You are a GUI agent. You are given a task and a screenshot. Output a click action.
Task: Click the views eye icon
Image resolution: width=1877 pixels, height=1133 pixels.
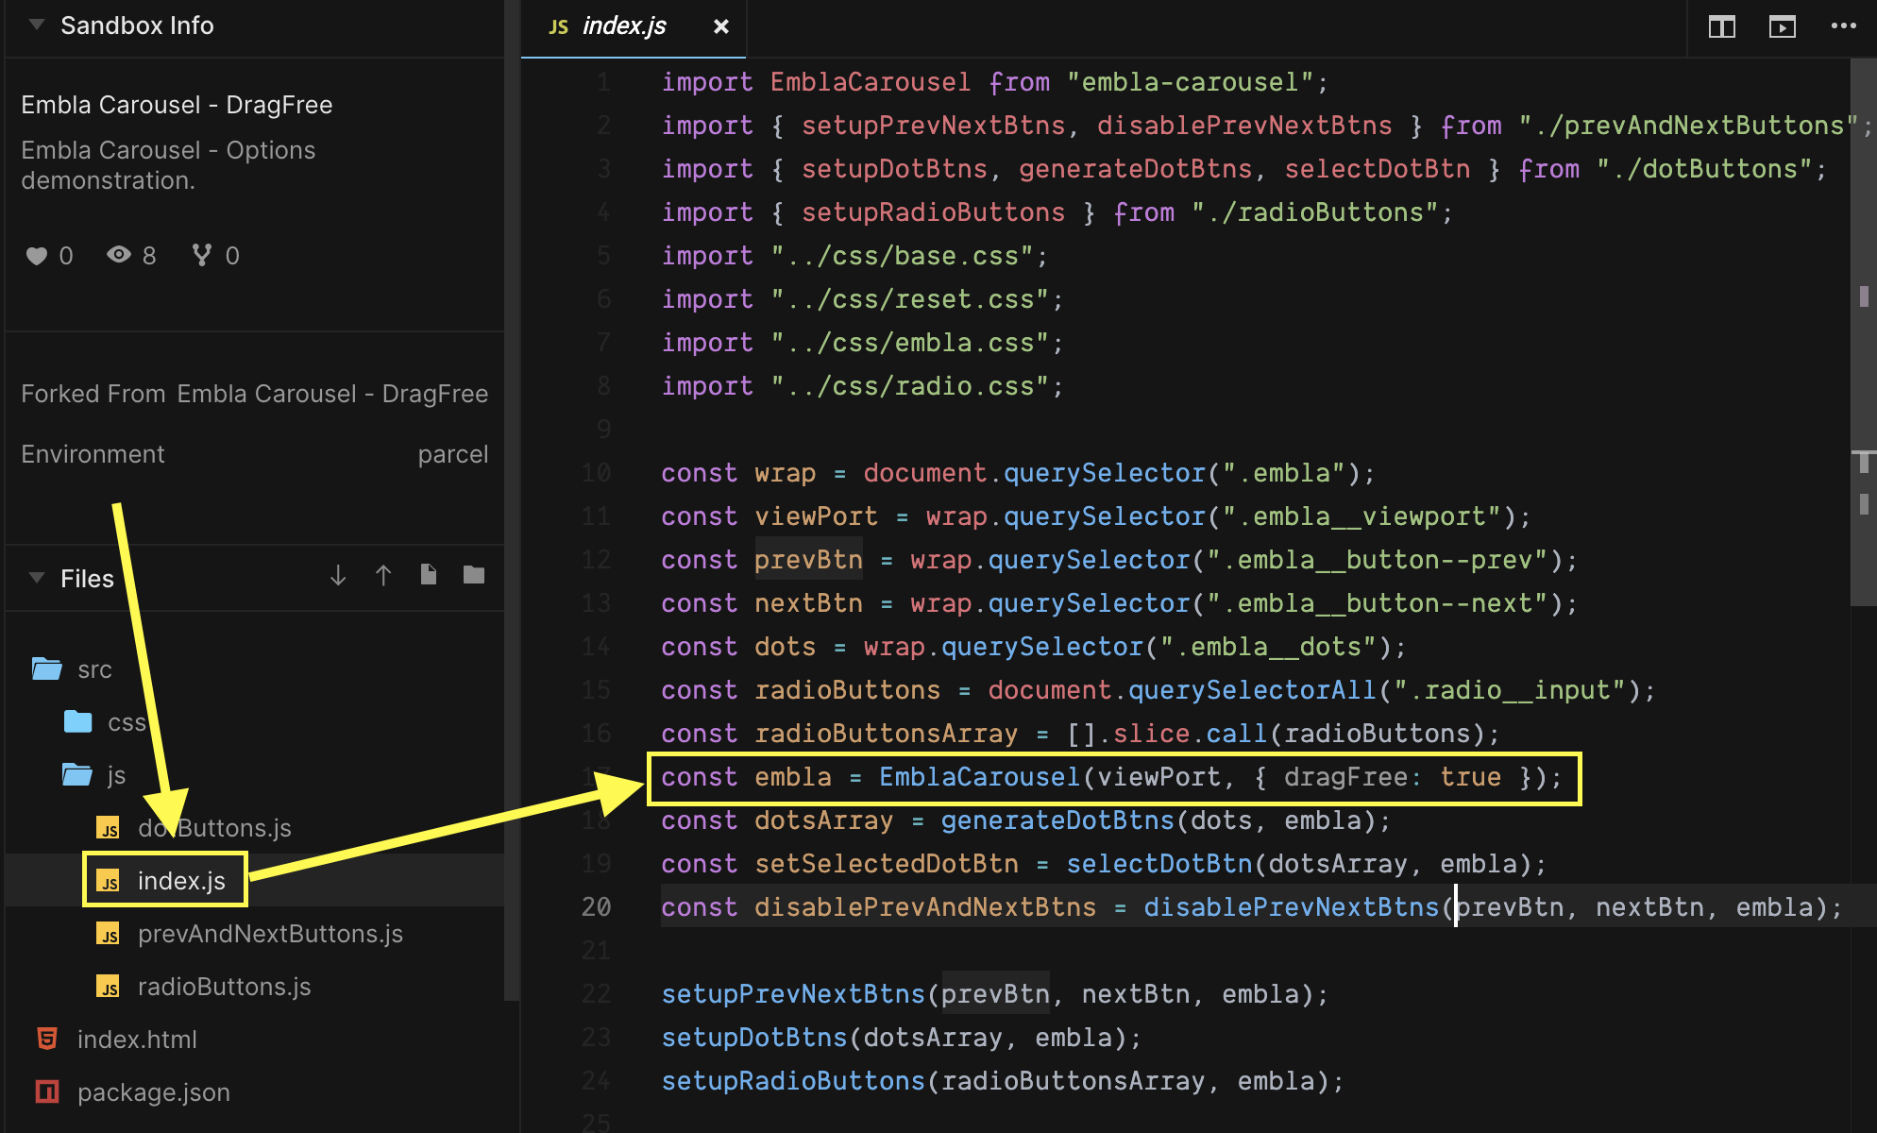(x=120, y=255)
